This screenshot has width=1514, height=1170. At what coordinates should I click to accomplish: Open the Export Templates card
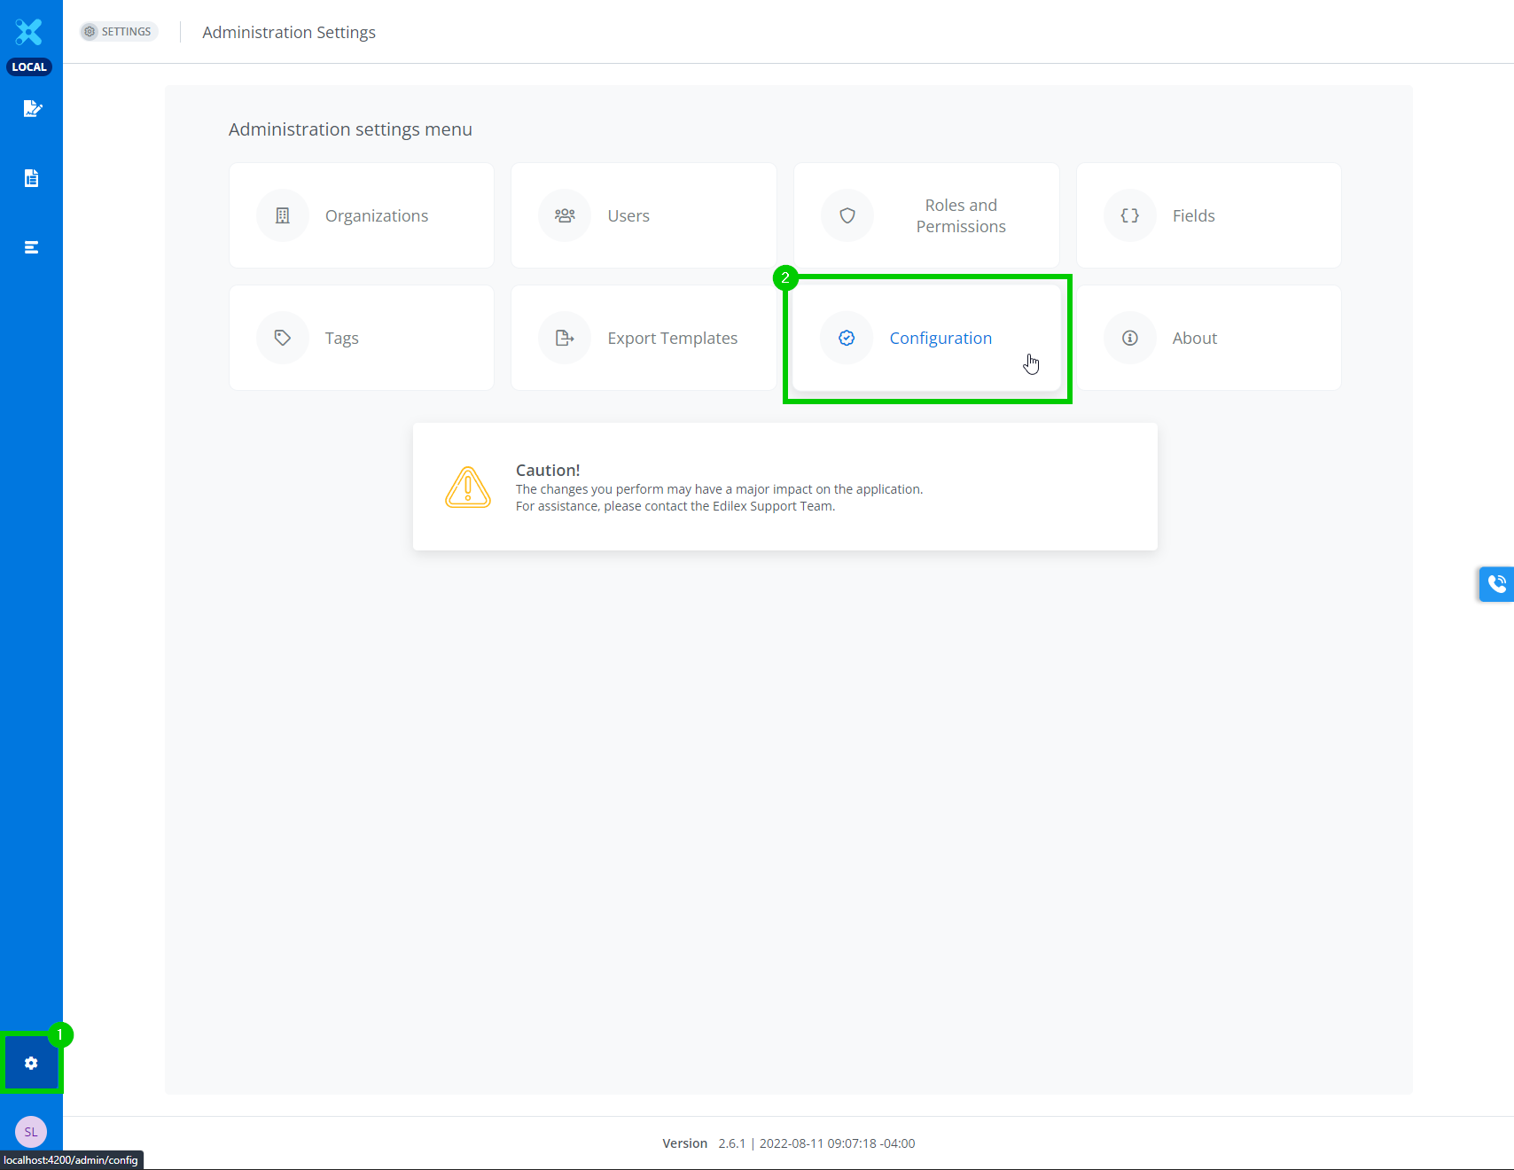(644, 338)
